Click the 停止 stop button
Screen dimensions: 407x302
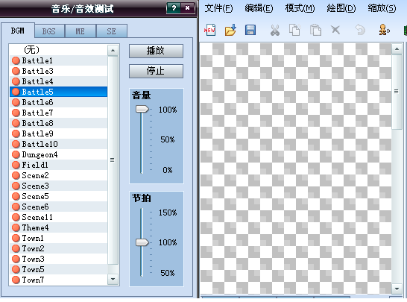click(x=156, y=71)
